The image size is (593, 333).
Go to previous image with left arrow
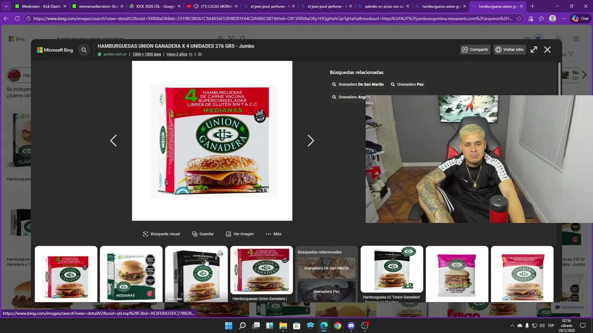click(x=114, y=141)
